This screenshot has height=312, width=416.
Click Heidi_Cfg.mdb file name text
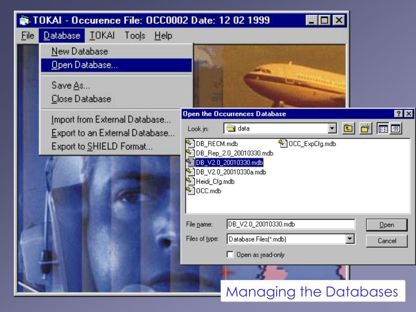pos(215,182)
